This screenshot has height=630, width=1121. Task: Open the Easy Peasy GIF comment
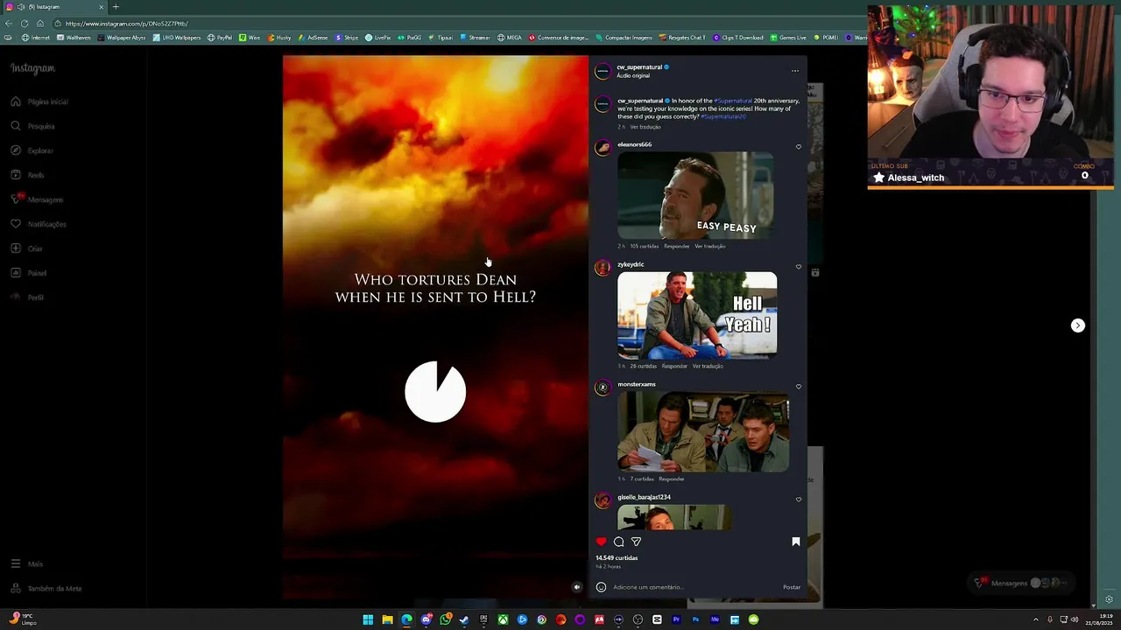tap(695, 195)
